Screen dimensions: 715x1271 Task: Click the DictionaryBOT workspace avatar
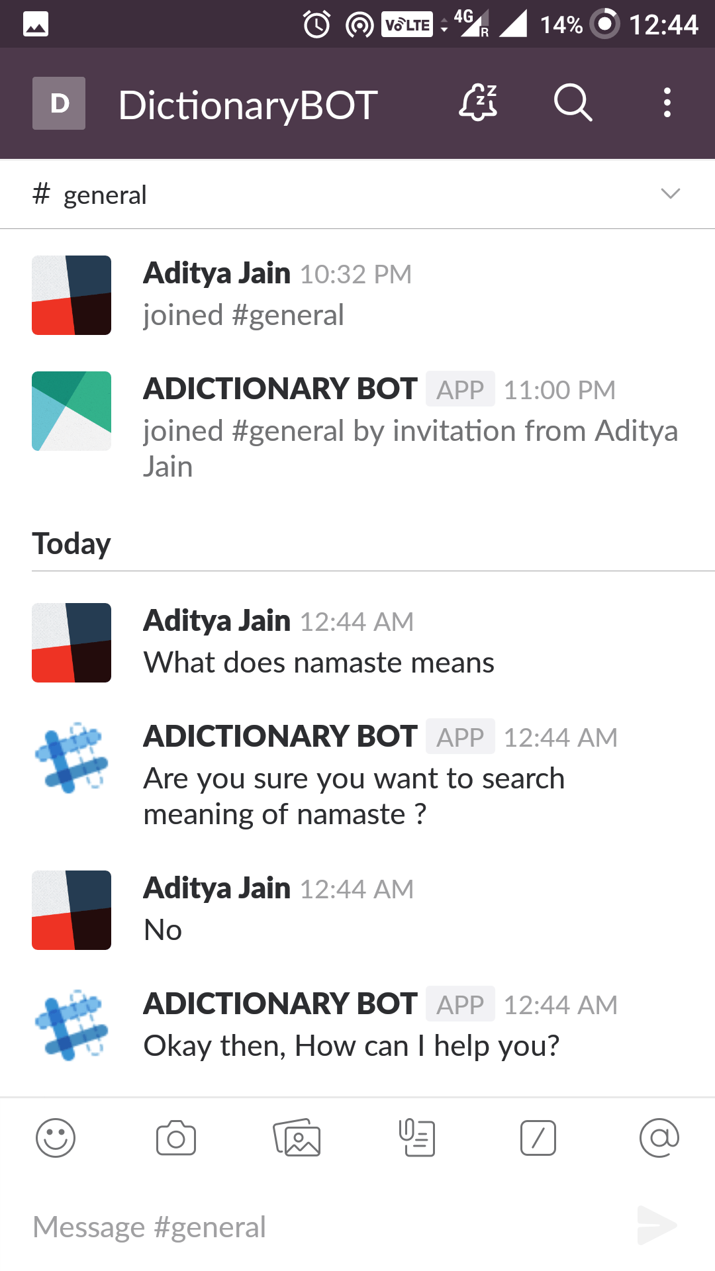[x=58, y=103]
